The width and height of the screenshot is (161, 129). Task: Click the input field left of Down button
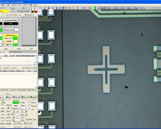coord(16,114)
